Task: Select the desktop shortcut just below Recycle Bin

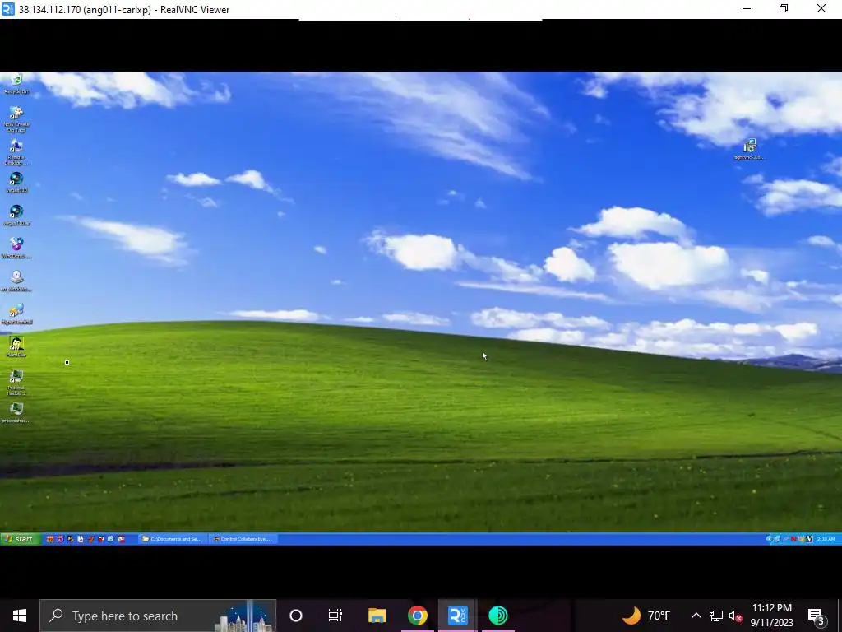Action: [x=16, y=119]
